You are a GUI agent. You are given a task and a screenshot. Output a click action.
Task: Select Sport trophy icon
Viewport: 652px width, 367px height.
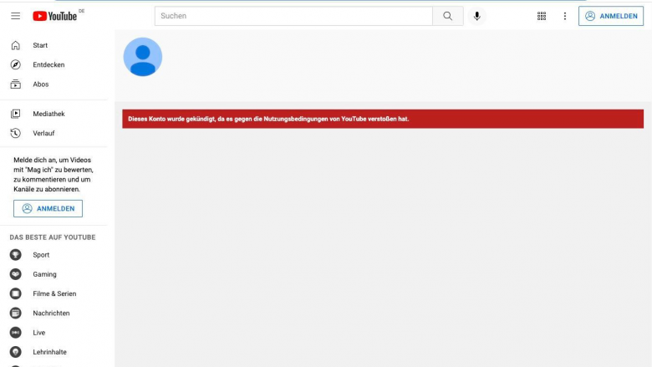(x=15, y=255)
